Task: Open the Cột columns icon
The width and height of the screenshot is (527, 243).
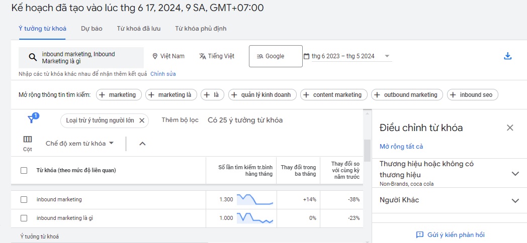Action: (x=28, y=139)
